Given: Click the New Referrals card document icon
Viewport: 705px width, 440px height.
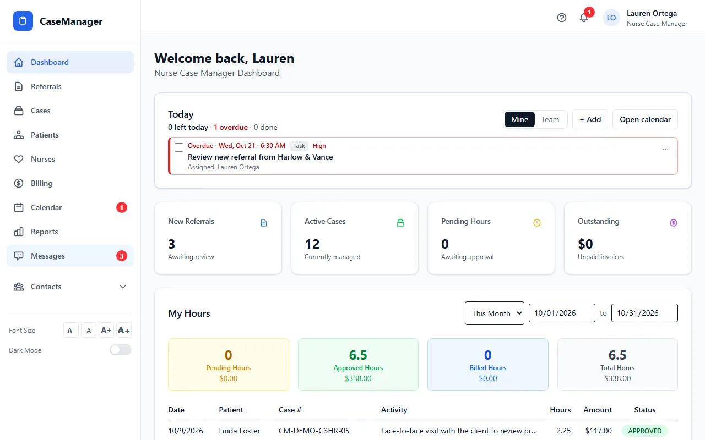Looking at the screenshot, I should click(x=264, y=223).
